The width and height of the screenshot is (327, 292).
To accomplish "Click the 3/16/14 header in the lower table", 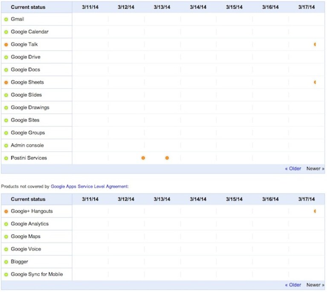I will (x=270, y=199).
